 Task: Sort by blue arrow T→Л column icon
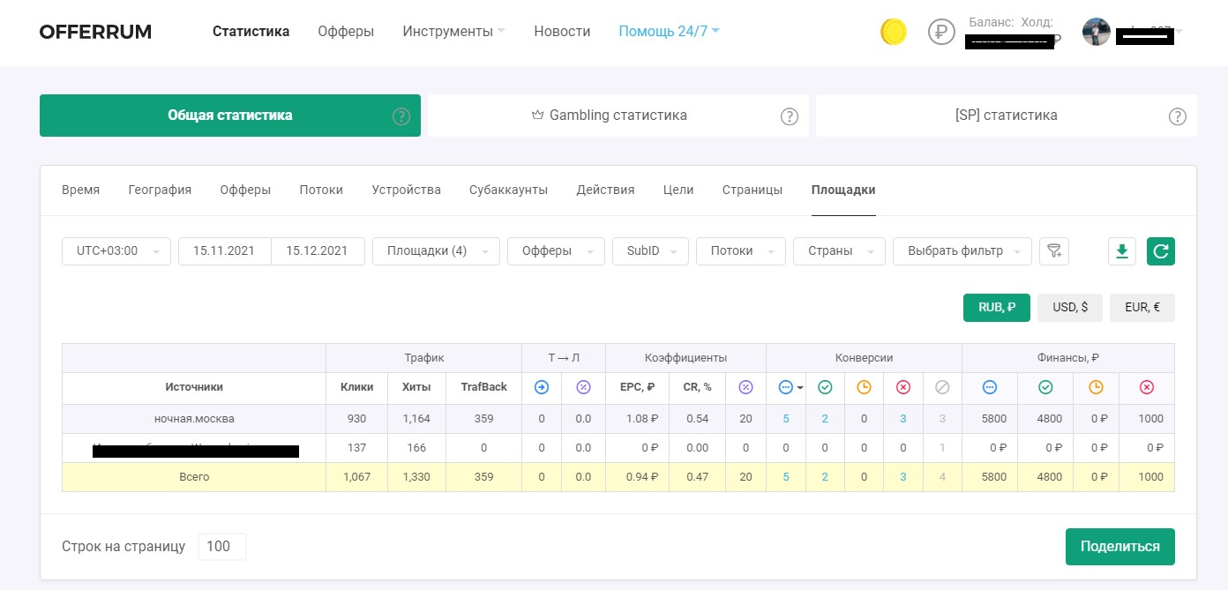(542, 387)
